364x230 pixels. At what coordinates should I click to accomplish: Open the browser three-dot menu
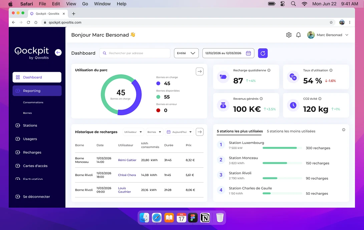pos(350,23)
